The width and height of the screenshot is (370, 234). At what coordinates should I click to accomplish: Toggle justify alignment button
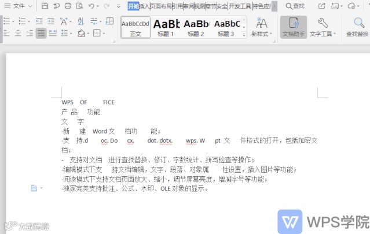41,33
